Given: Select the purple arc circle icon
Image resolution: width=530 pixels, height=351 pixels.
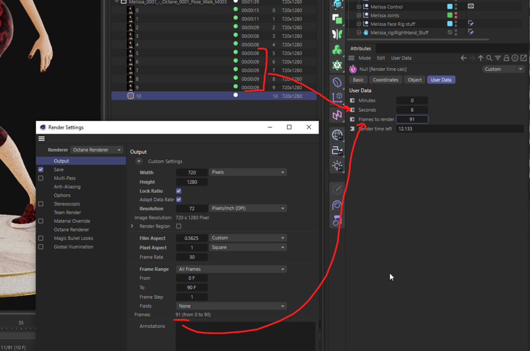Looking at the screenshot, I should [337, 205].
